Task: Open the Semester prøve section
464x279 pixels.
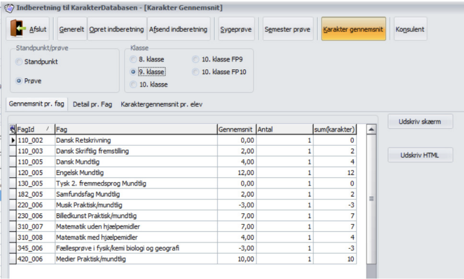Action: point(287,30)
